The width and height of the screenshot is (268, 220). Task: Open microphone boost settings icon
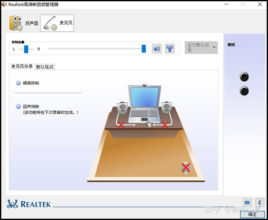[x=170, y=49]
